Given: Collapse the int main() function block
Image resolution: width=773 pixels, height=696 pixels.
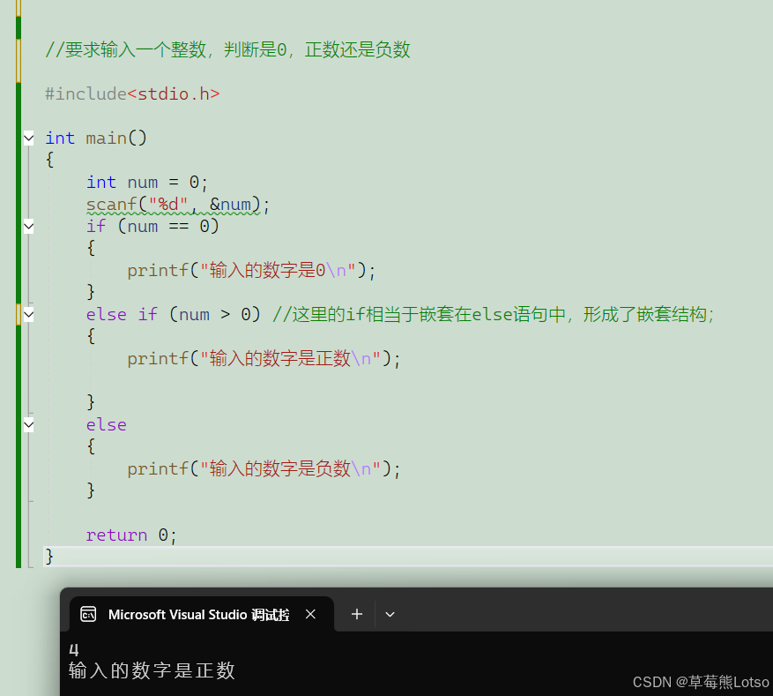Looking at the screenshot, I should [29, 138].
